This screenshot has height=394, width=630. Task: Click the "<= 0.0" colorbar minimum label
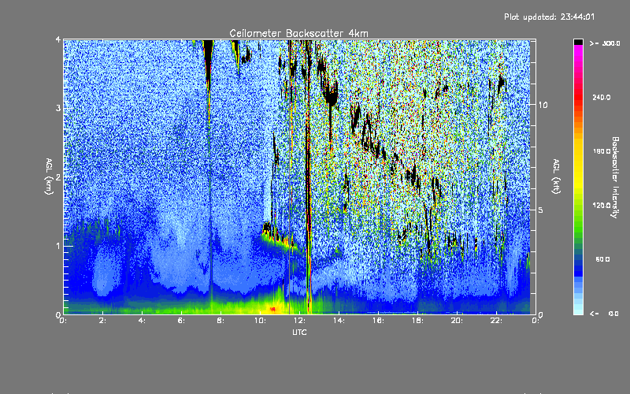click(x=604, y=314)
